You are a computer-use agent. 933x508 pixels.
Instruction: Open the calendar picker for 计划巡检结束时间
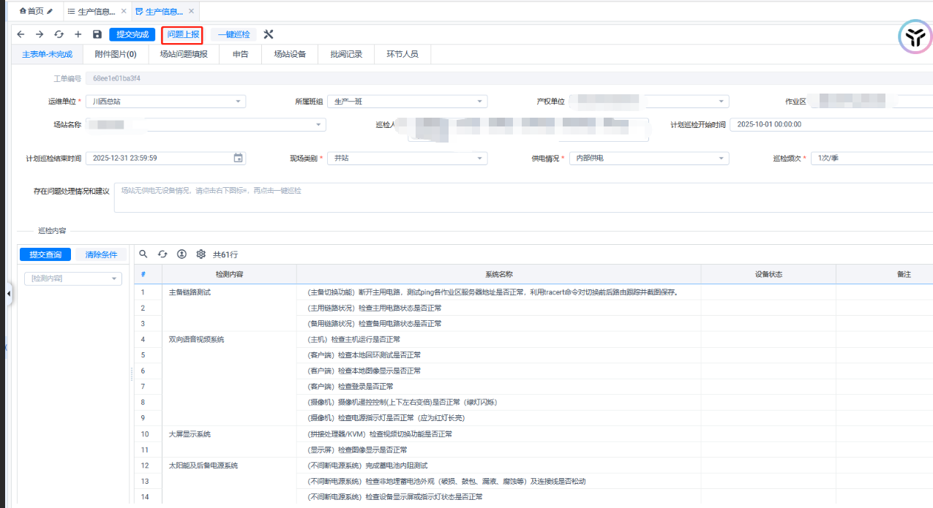point(238,158)
